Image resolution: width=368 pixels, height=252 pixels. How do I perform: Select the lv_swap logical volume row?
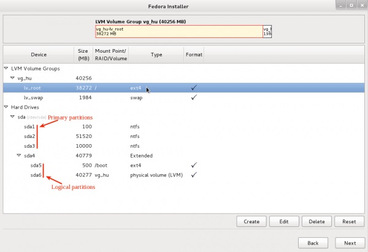[184, 97]
